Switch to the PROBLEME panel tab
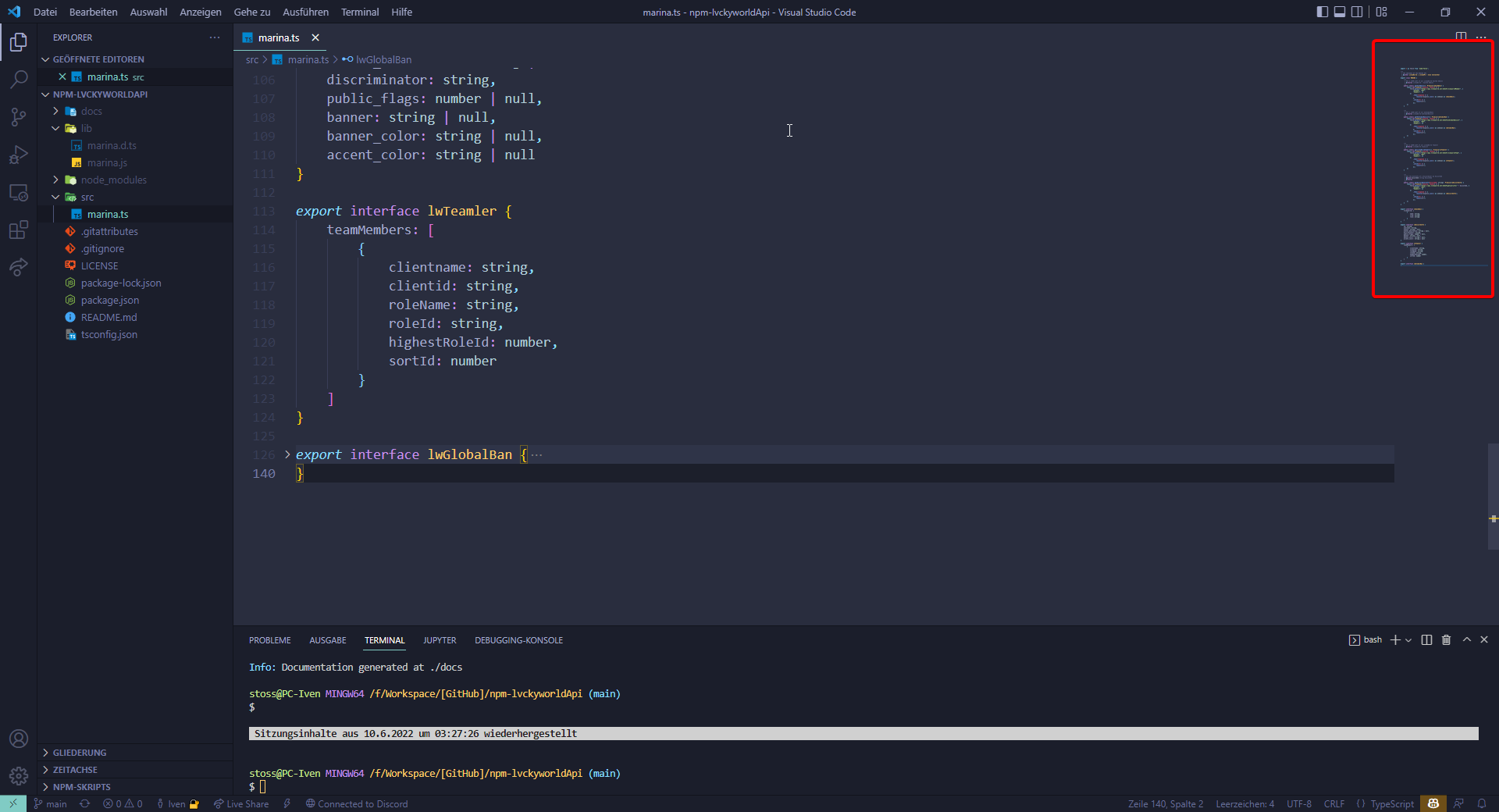 click(x=269, y=640)
